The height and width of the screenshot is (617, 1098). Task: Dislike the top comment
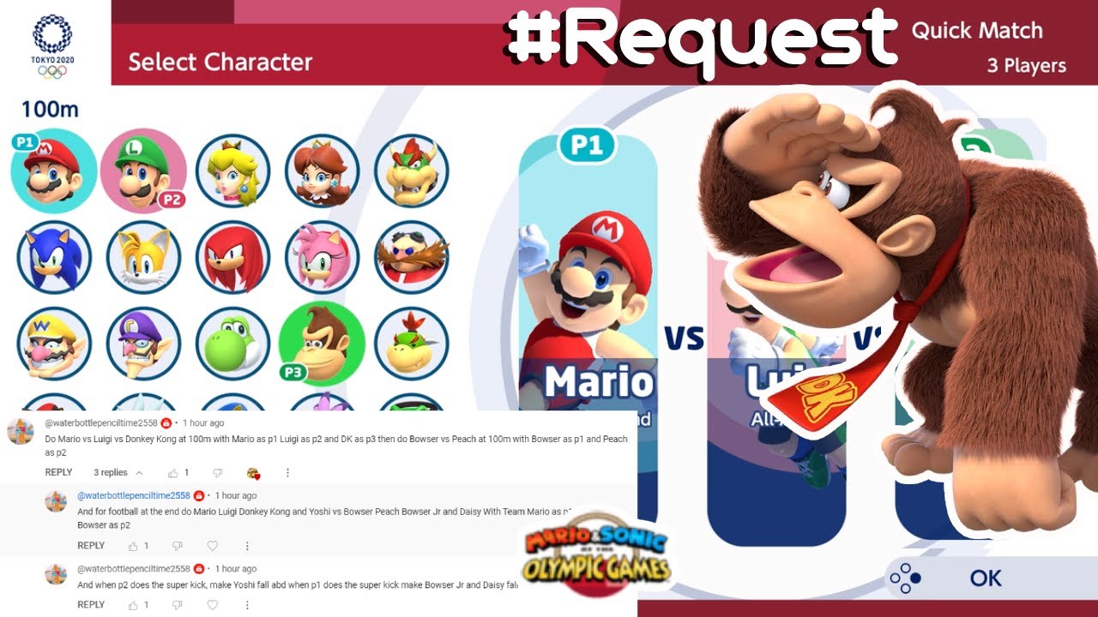click(217, 472)
